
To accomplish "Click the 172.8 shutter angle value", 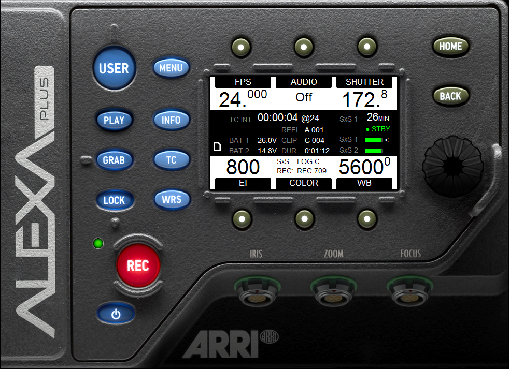I will point(364,99).
